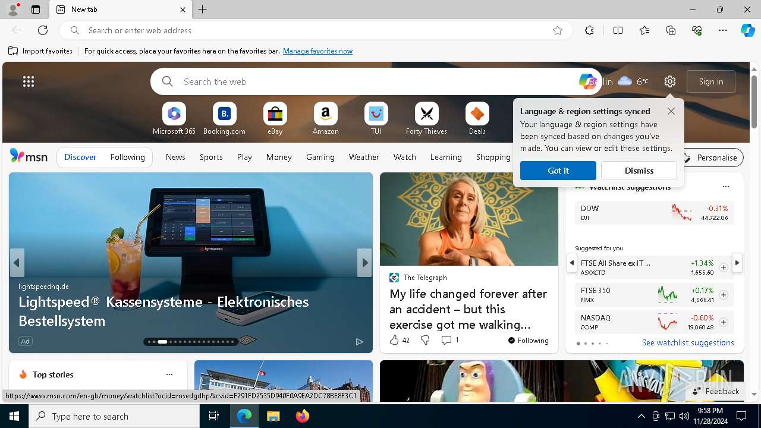Image resolution: width=761 pixels, height=428 pixels.
Task: Show next watchlist suggestions
Action: point(737,262)
